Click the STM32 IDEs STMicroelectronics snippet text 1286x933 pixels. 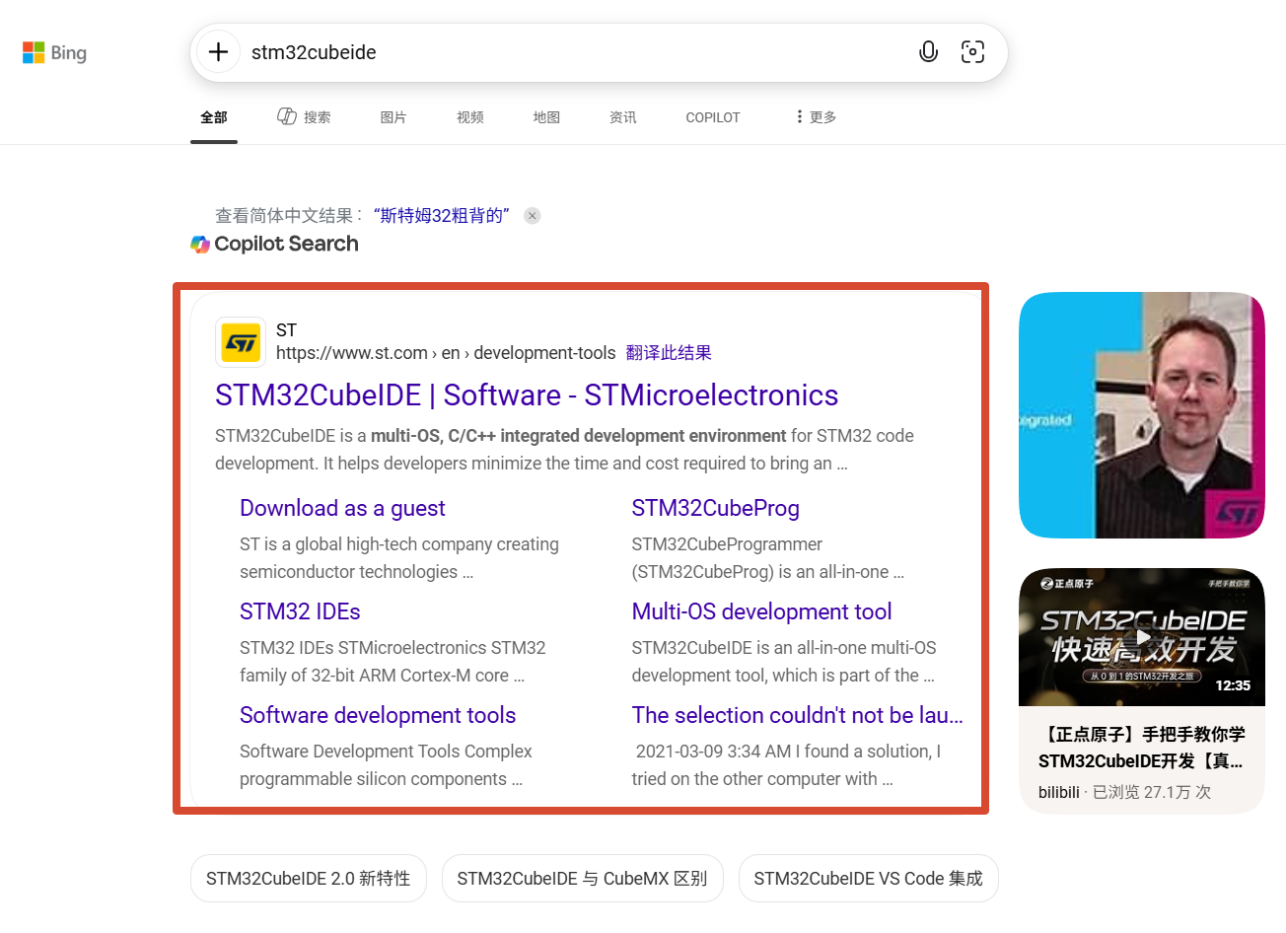[393, 662]
